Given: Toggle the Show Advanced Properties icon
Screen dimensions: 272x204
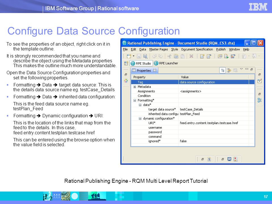Looking at the screenshot, I should point(229,70).
